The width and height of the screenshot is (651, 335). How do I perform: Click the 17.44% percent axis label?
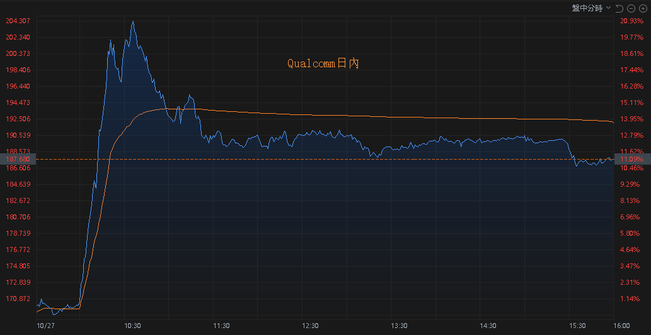pyautogui.click(x=631, y=70)
